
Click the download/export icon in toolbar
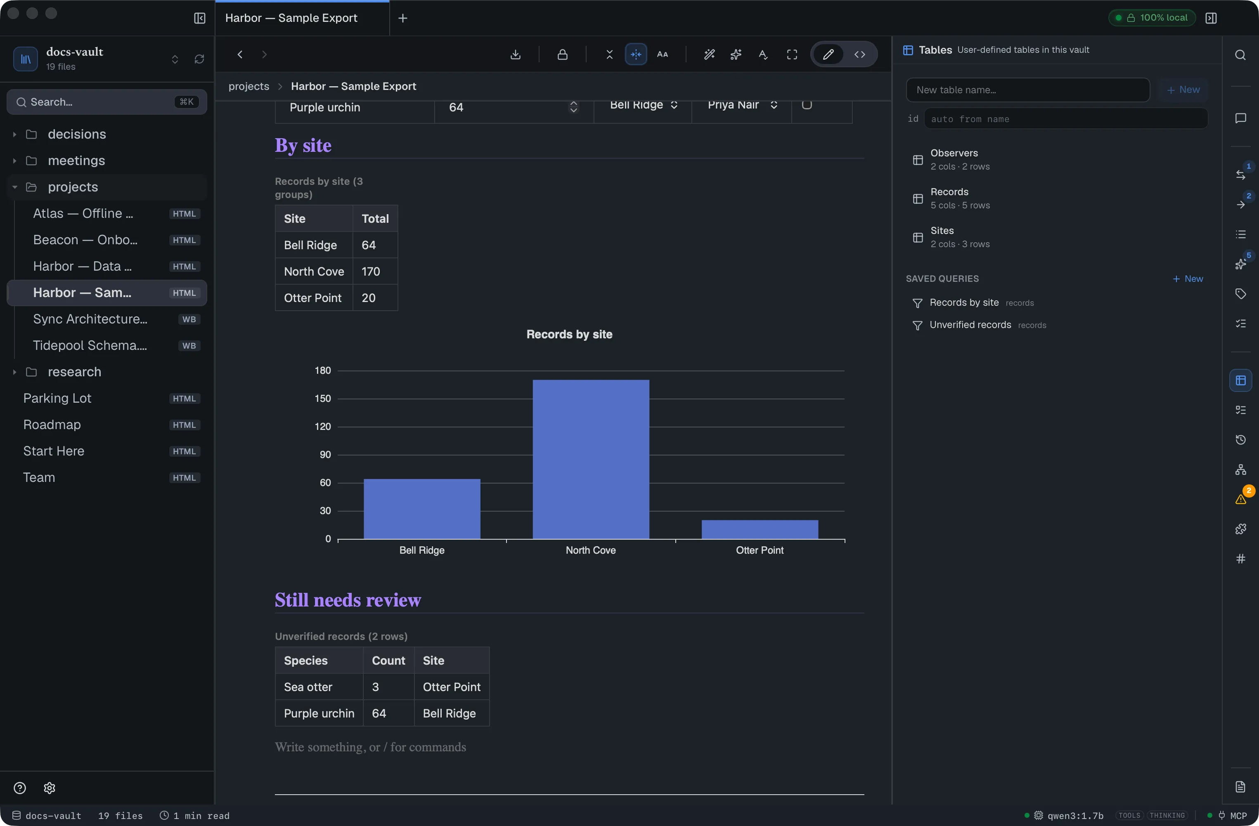[x=515, y=54]
